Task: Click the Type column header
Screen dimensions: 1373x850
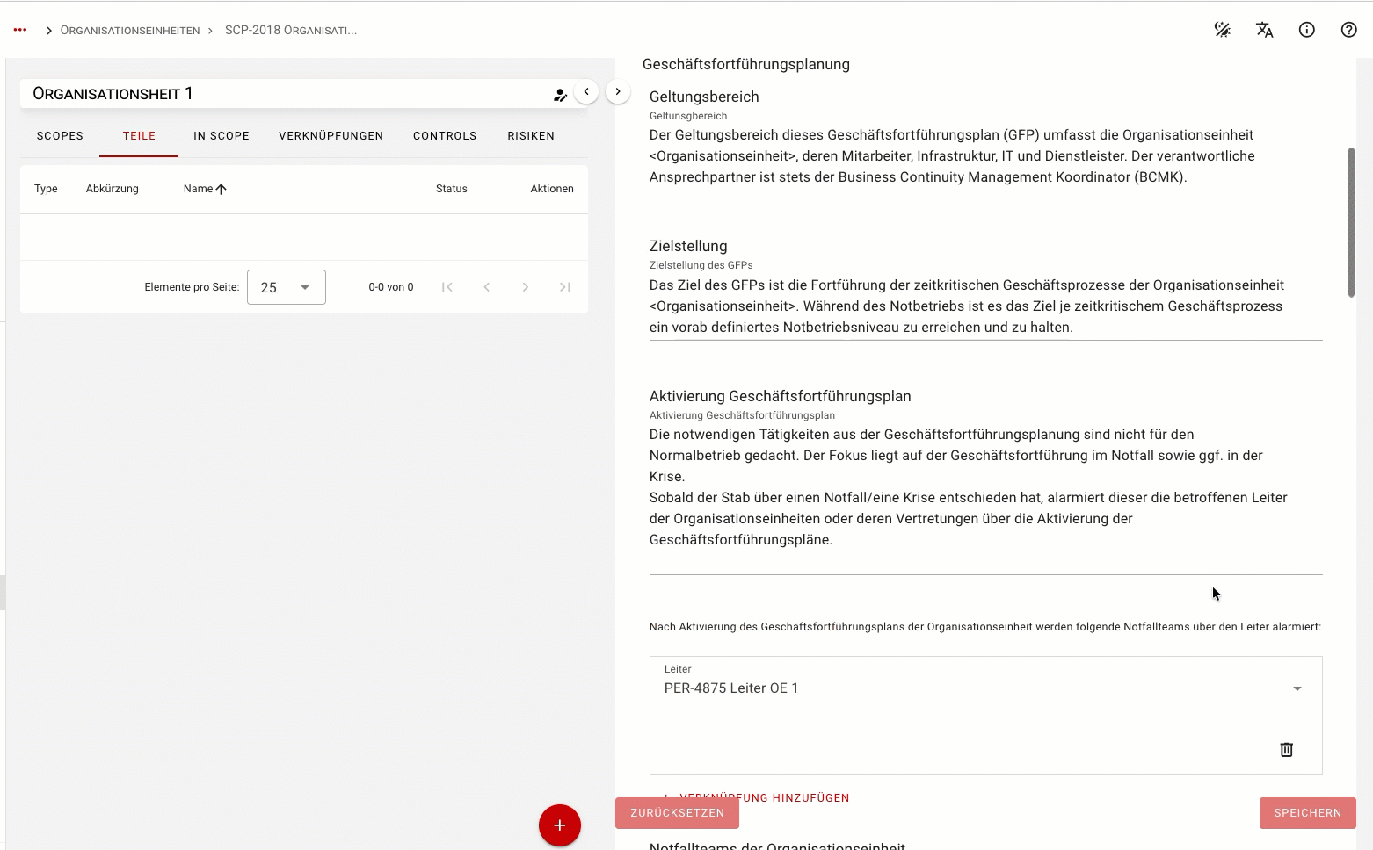Action: pos(46,189)
